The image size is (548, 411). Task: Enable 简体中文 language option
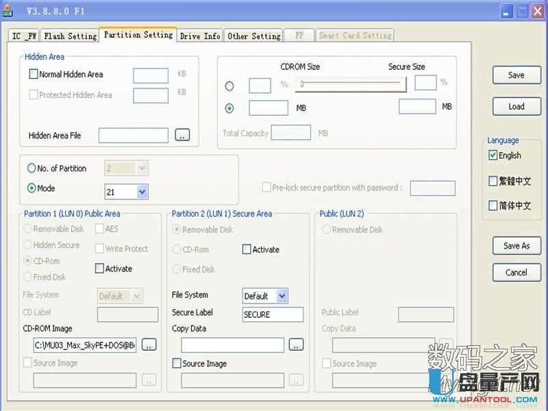click(x=495, y=205)
